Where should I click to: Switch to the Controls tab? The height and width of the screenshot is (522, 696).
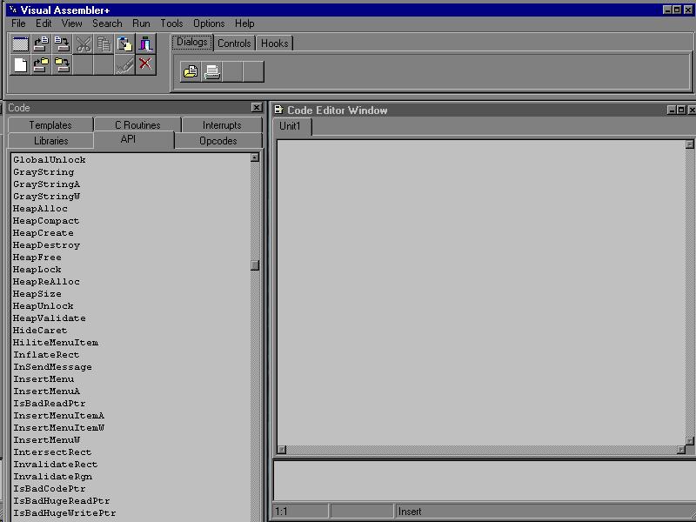pyautogui.click(x=234, y=43)
